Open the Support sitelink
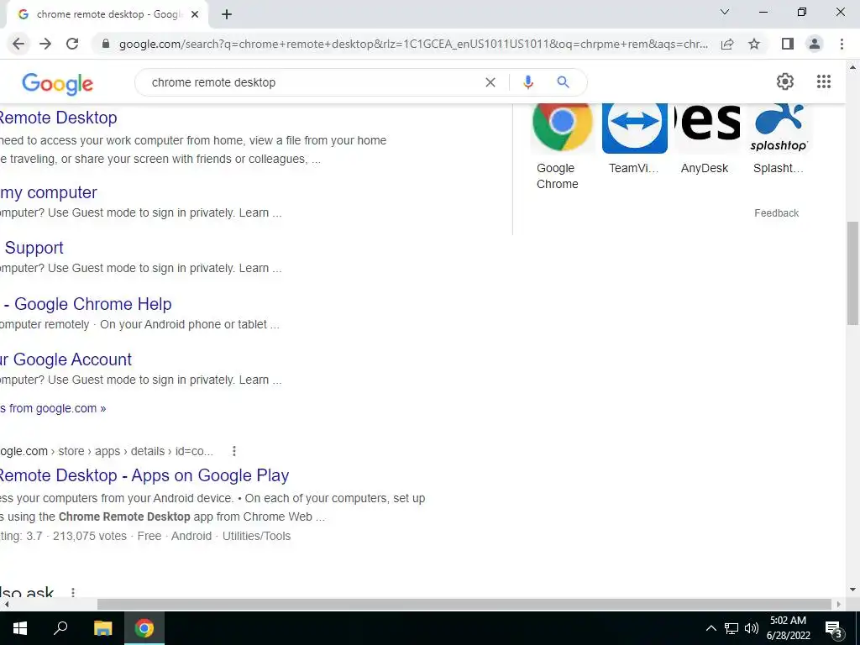 point(32,248)
